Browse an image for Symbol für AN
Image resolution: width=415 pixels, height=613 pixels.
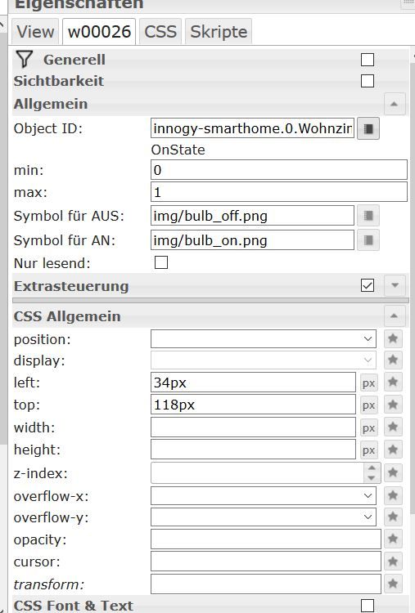point(368,239)
